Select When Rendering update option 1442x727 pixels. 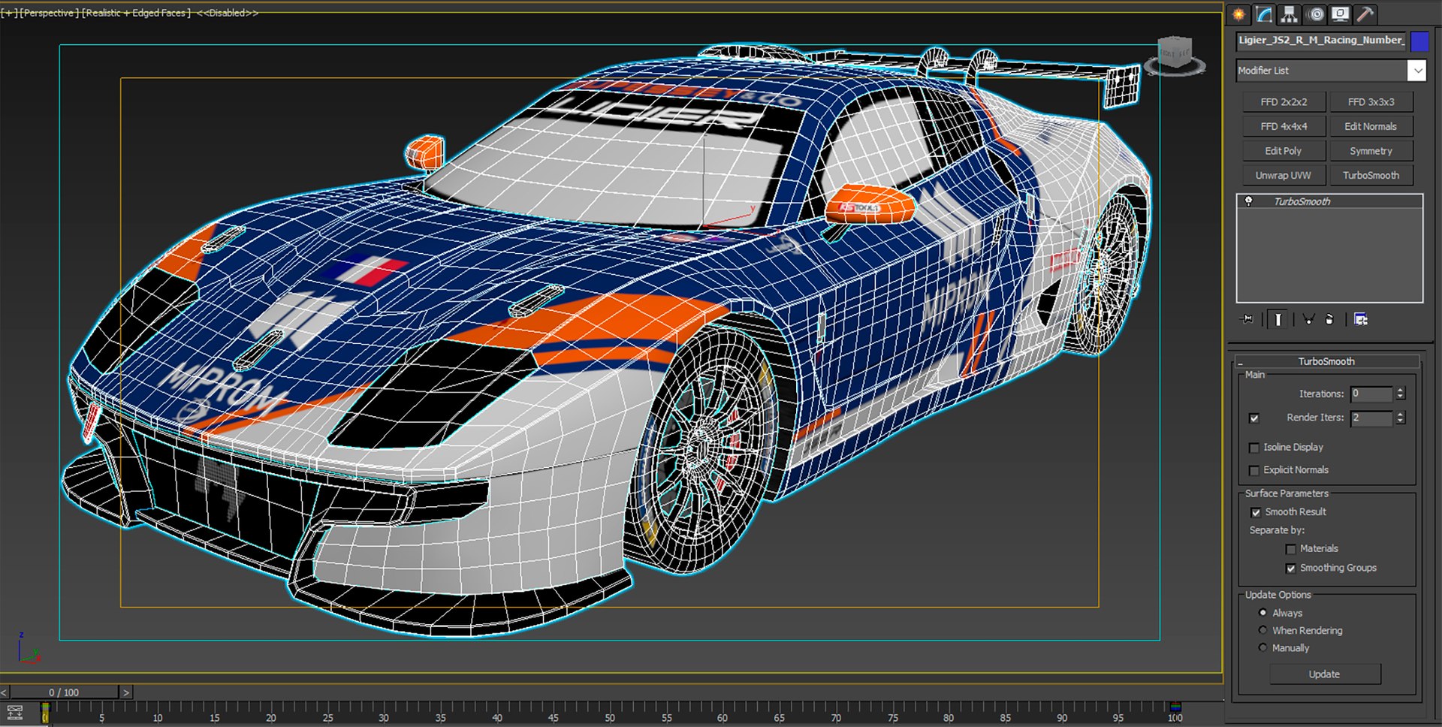[x=1263, y=630]
